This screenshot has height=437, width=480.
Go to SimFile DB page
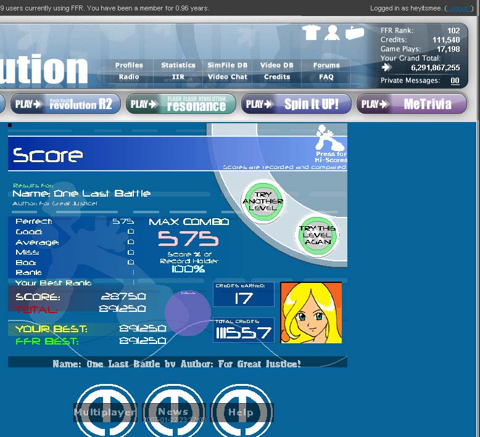coord(227,65)
